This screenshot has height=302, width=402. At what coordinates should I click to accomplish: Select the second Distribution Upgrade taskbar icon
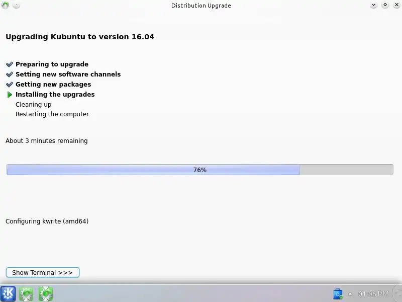pyautogui.click(x=46, y=294)
